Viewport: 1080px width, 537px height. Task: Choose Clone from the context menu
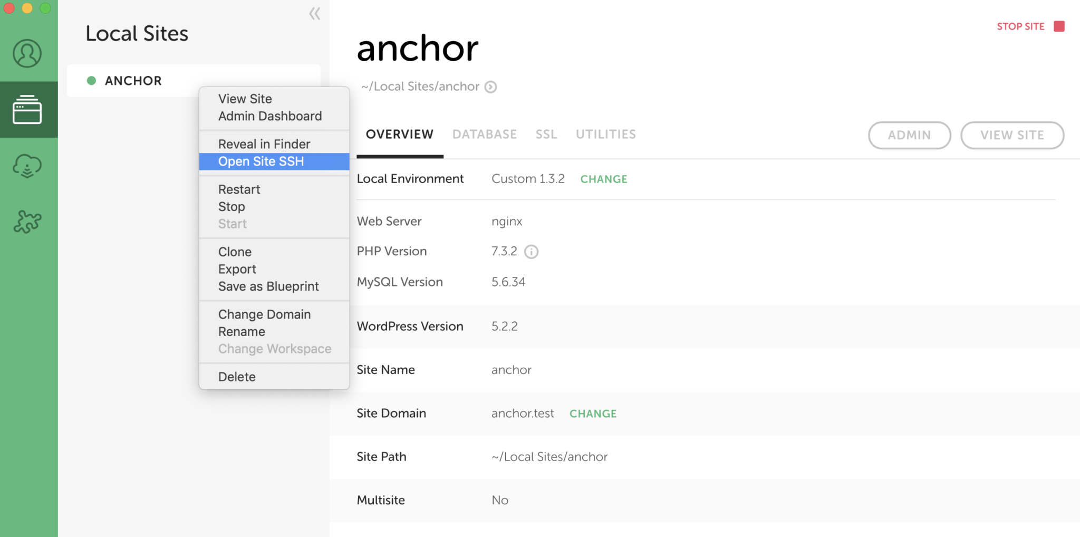point(274,252)
